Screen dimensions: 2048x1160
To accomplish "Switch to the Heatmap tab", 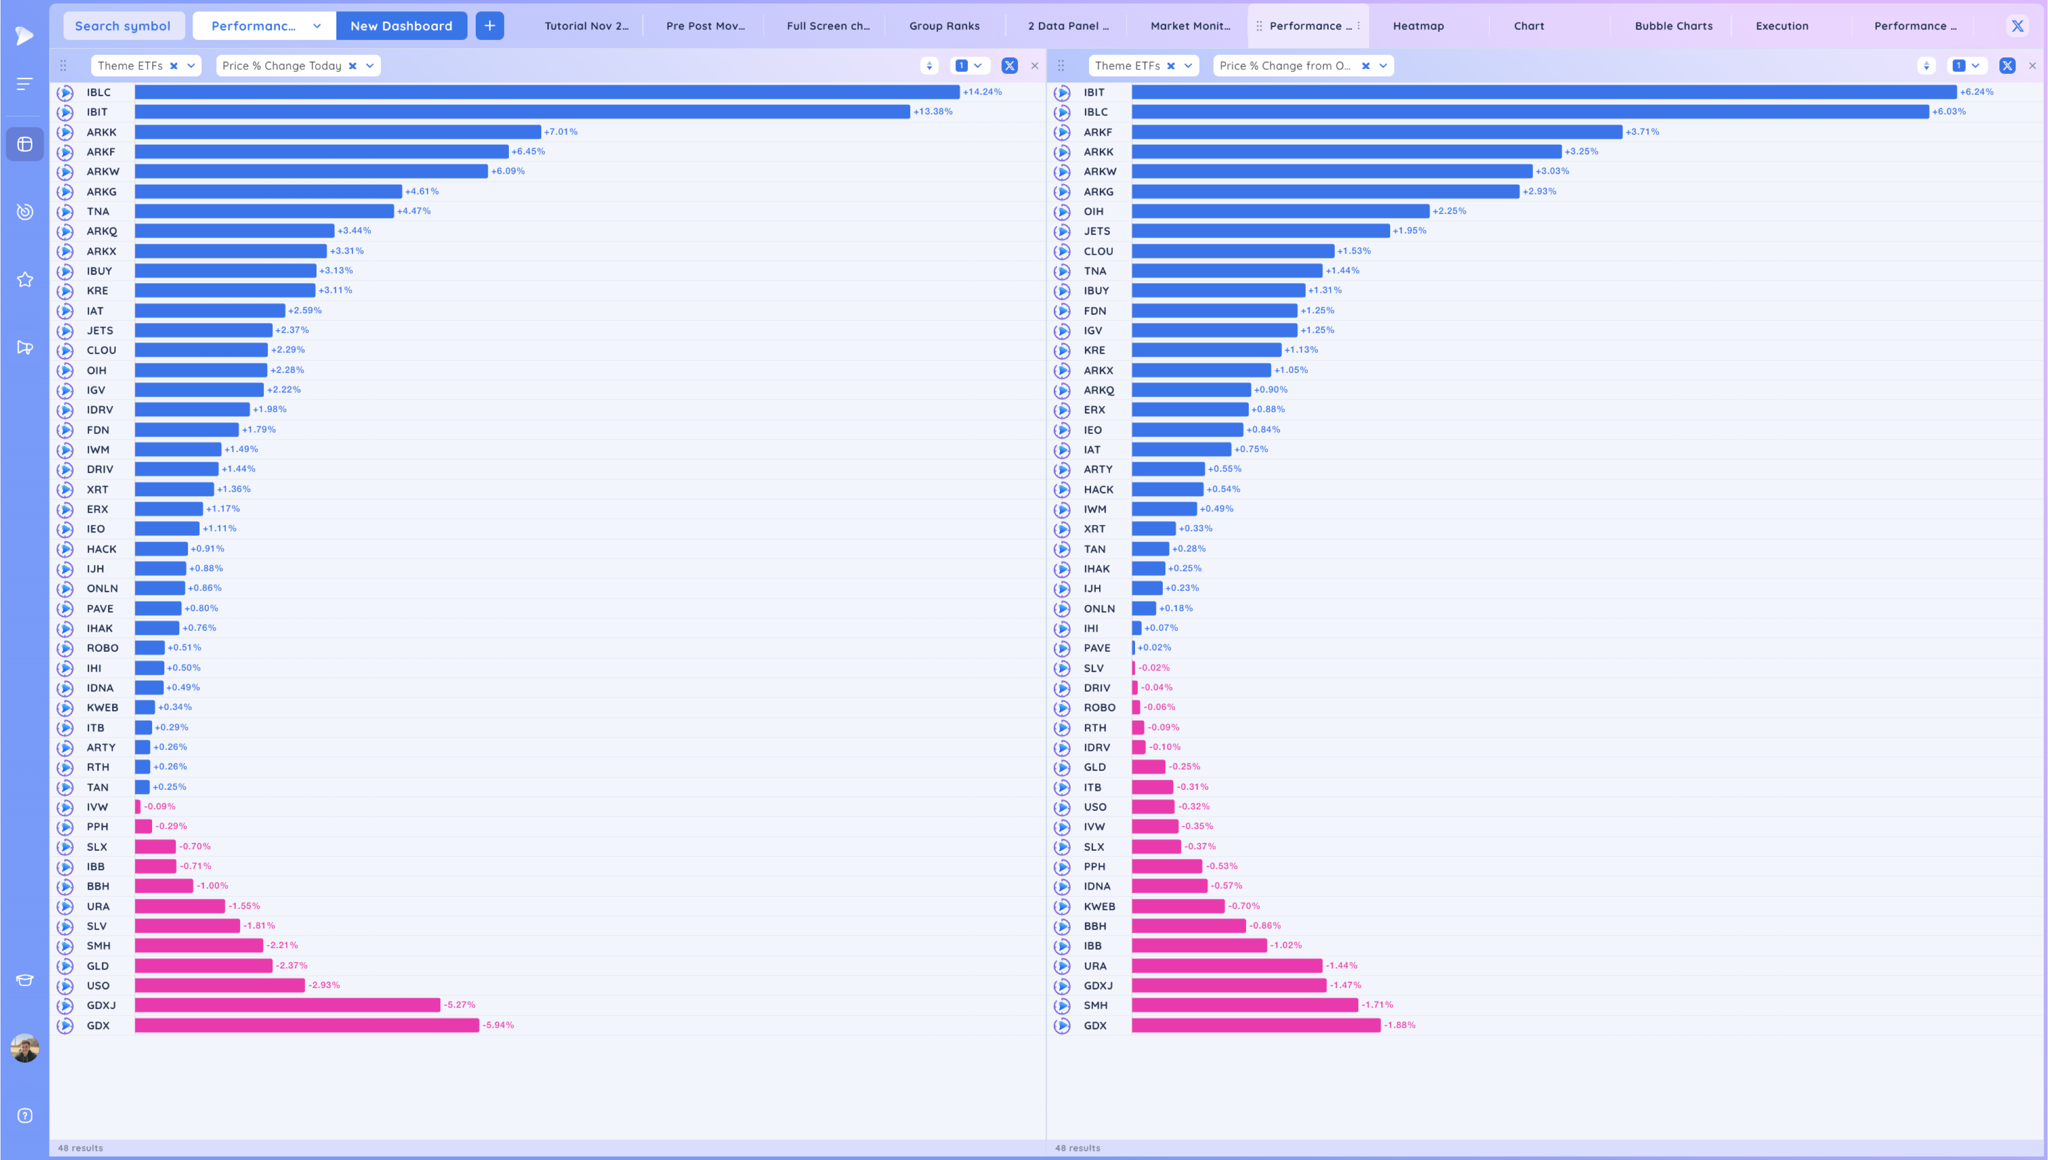I will pos(1418,26).
